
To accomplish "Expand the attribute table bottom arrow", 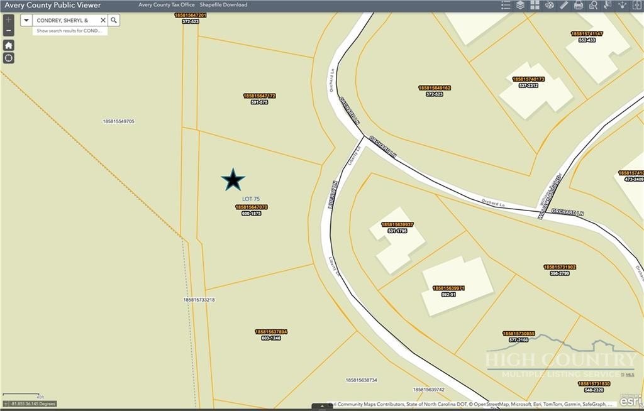I will pyautogui.click(x=322, y=407).
